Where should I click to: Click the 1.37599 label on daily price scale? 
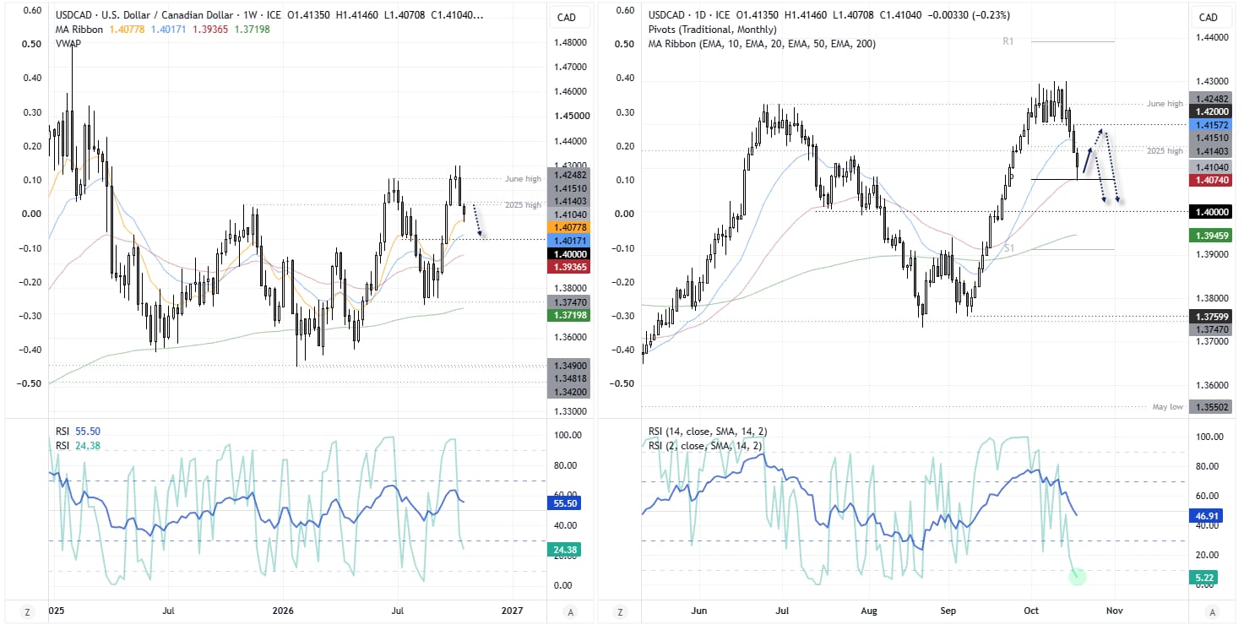[x=1209, y=317]
